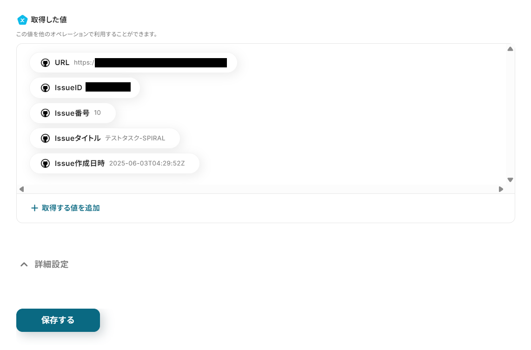Image resolution: width=531 pixels, height=350 pixels.
Task: Select the URL value chip
Action: [x=133, y=63]
